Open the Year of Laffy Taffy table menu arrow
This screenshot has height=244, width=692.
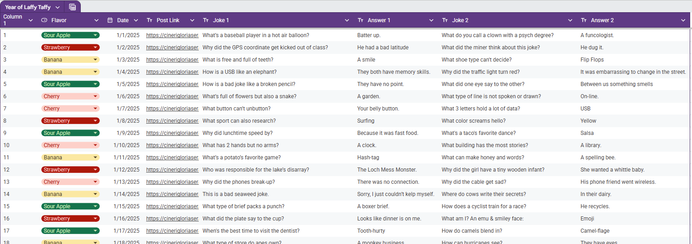57,7
